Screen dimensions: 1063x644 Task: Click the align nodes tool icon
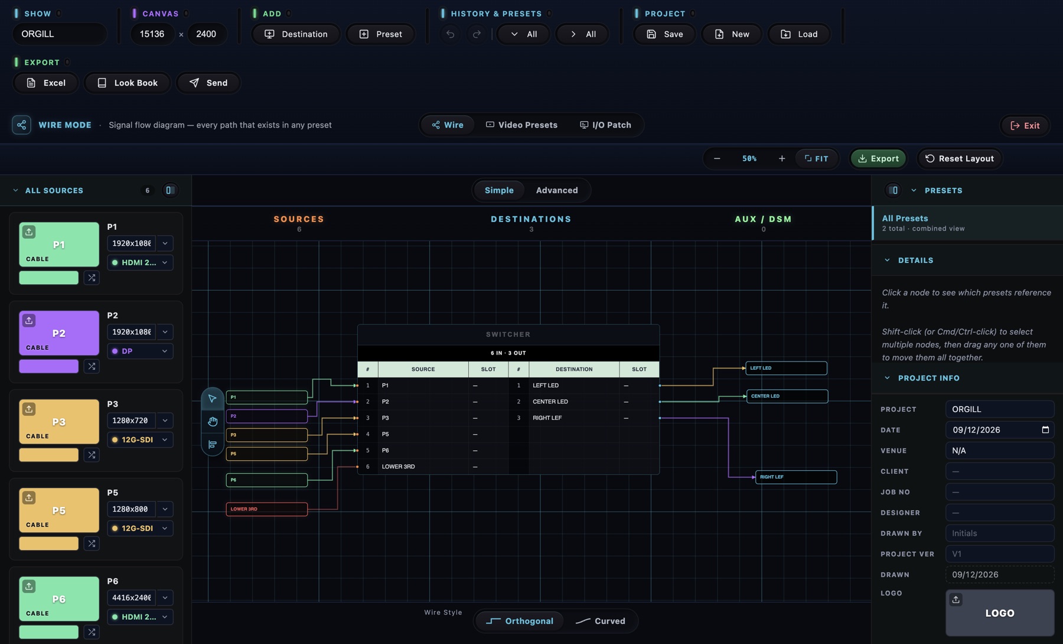tap(213, 444)
